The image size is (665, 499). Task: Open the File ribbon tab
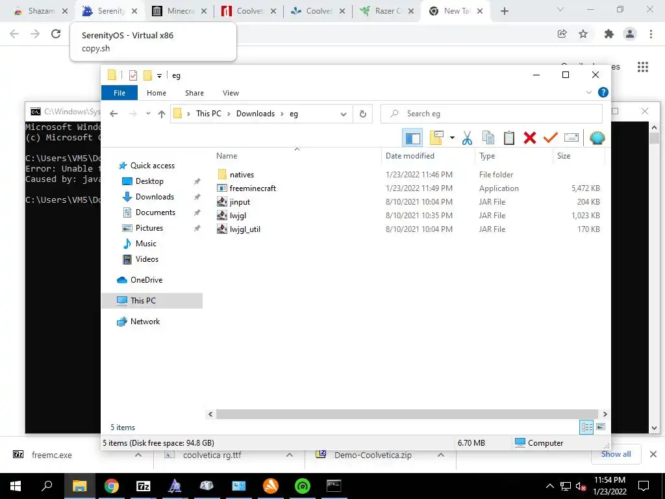tap(119, 93)
